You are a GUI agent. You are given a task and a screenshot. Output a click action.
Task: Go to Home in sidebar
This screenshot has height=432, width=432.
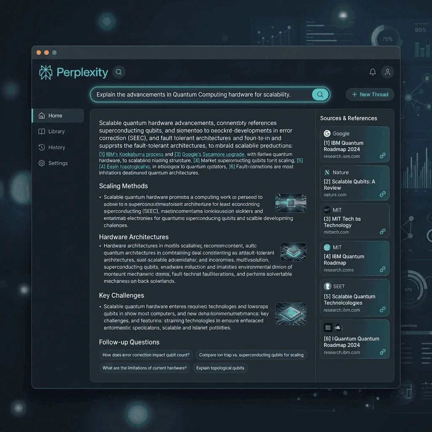(58, 116)
